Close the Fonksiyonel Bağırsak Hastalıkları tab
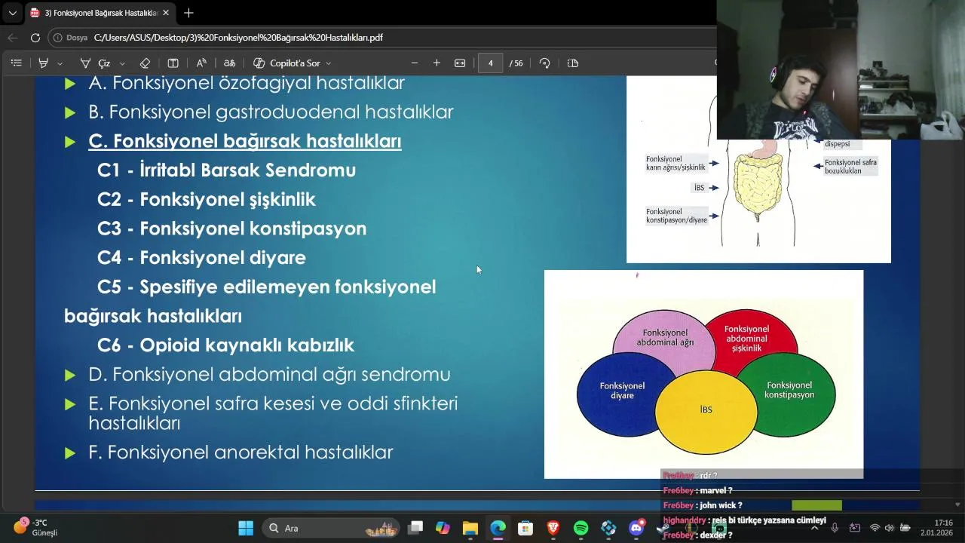The width and height of the screenshot is (965, 543). [166, 13]
